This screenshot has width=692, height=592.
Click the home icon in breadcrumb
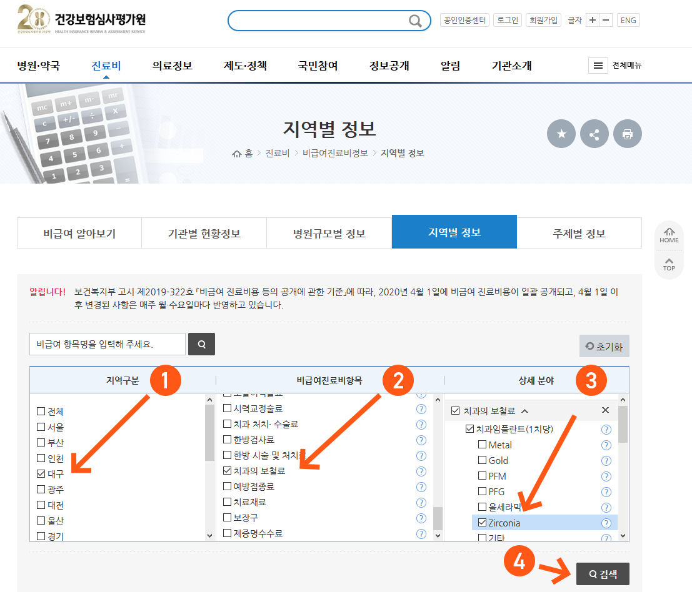(x=236, y=154)
